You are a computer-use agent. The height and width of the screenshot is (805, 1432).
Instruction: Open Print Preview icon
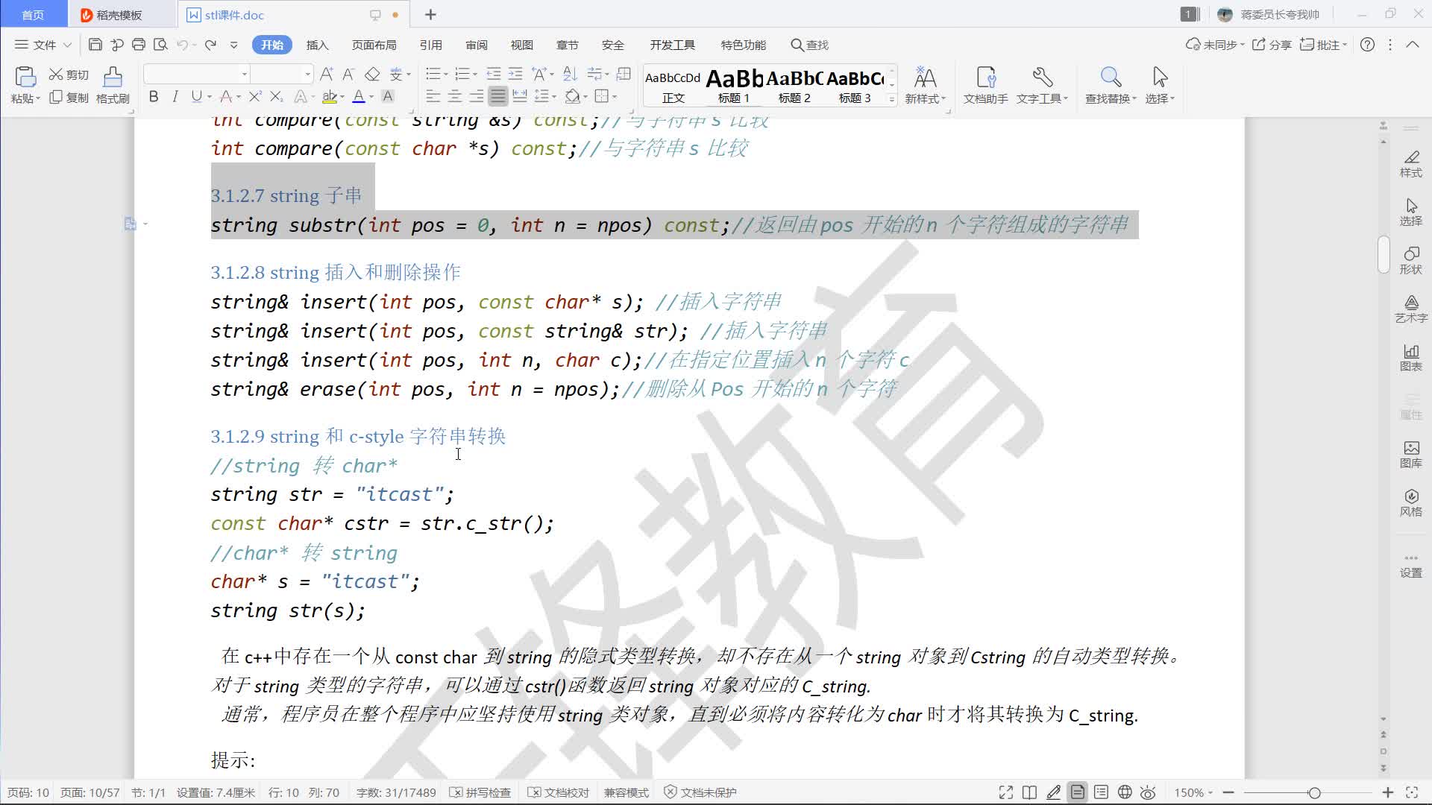click(x=160, y=45)
